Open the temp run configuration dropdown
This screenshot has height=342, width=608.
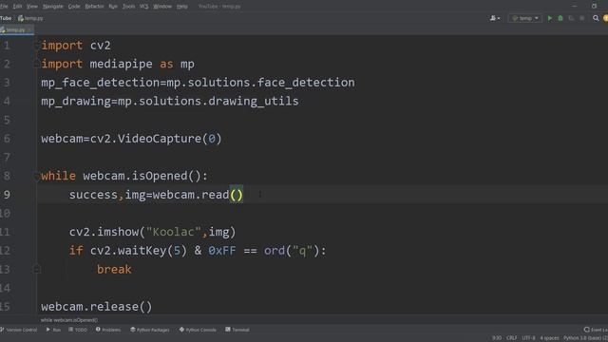[525, 18]
